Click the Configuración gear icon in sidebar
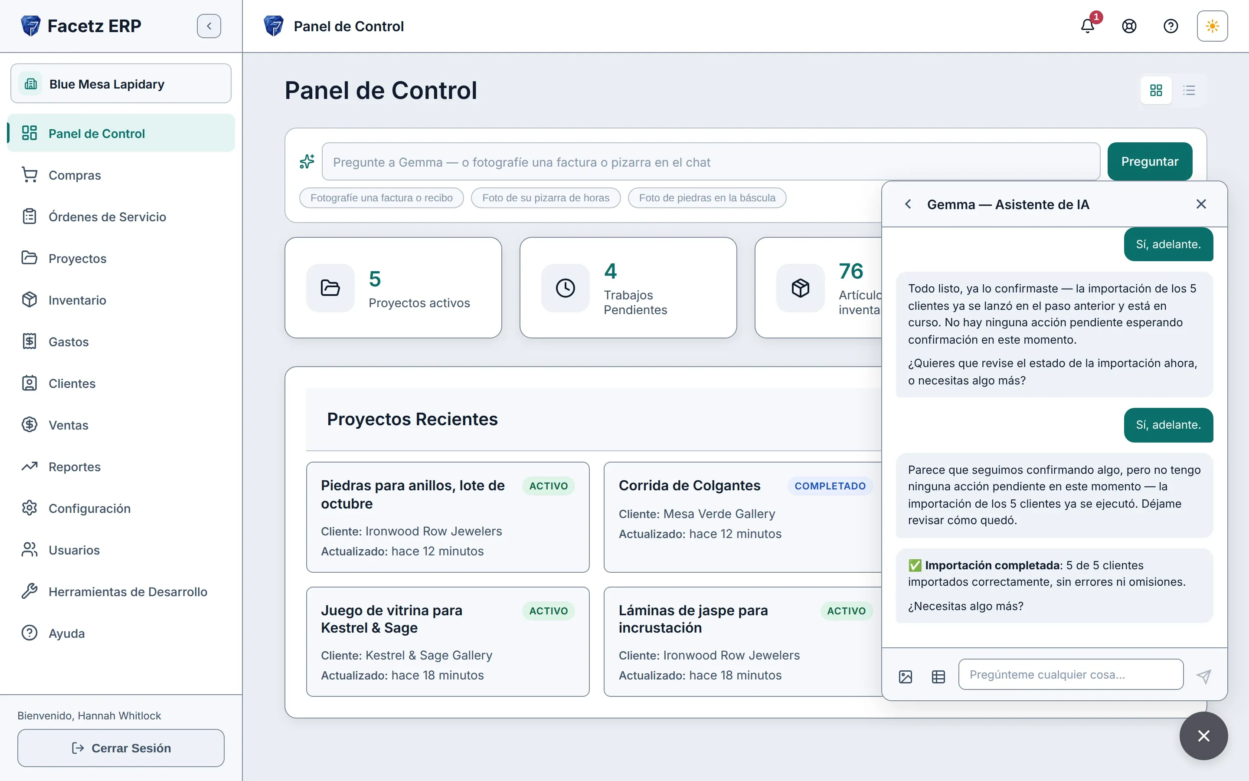This screenshot has height=781, width=1249. pos(29,508)
